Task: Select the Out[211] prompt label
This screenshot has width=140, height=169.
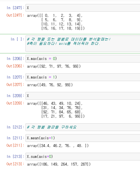Action: tap(15, 145)
